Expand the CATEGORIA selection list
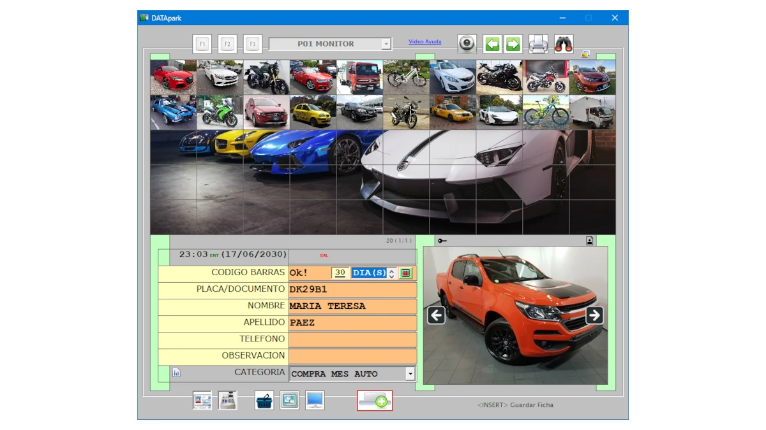Viewport: 766px width, 430px height. (x=411, y=374)
